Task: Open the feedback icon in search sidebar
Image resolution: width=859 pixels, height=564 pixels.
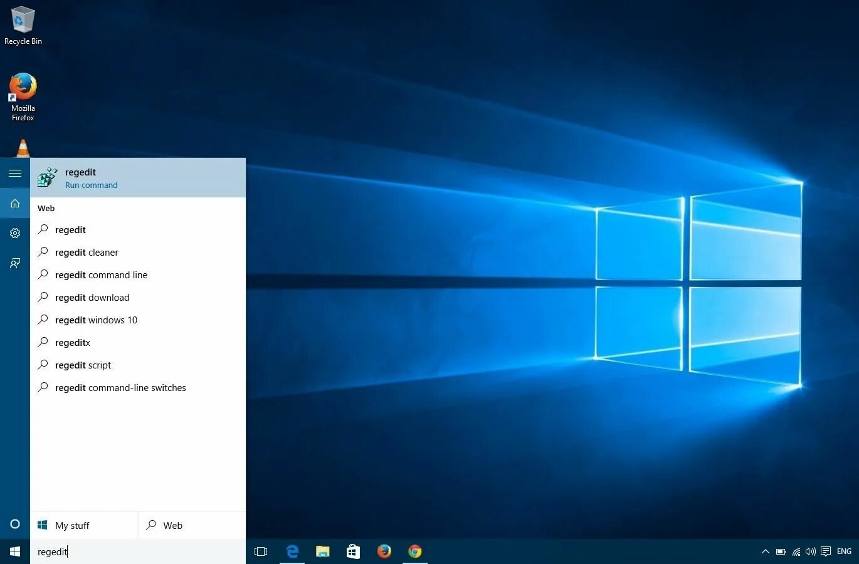Action: pyautogui.click(x=15, y=263)
